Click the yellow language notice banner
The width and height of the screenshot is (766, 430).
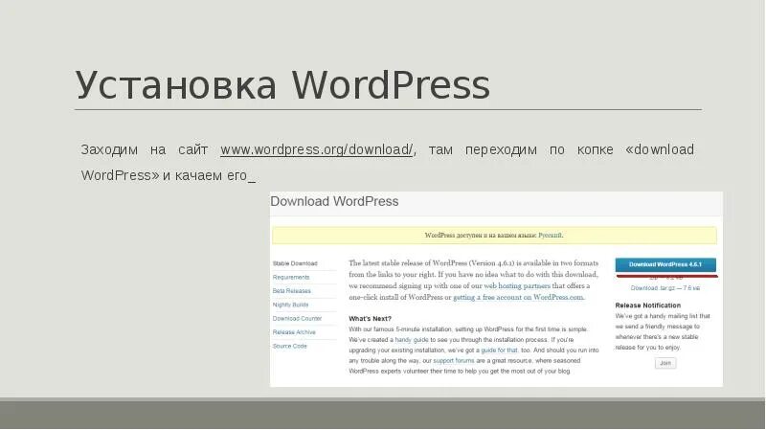click(x=494, y=235)
